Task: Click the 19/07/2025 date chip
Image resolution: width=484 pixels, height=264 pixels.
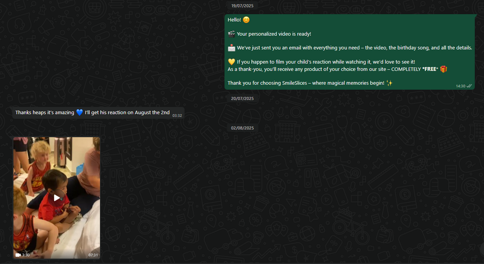Action: (242, 6)
